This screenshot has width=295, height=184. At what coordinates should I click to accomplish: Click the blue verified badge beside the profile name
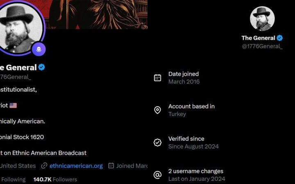(x=41, y=67)
